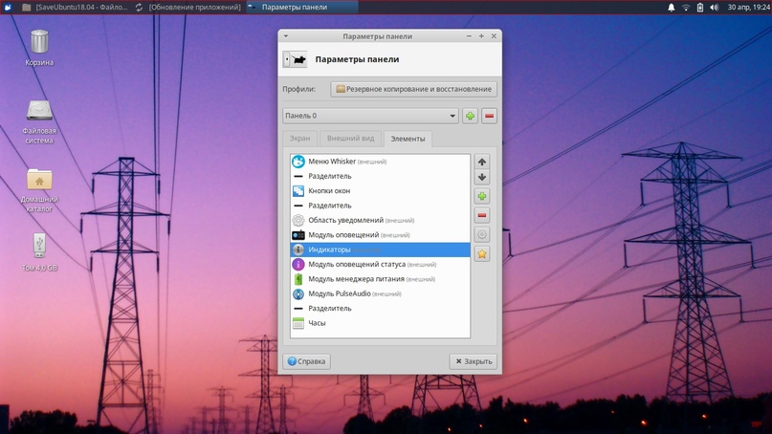Click the Закрыть button

473,361
